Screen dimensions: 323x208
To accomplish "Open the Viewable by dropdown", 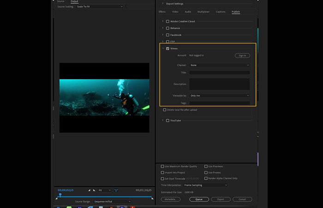I will [x=220, y=96].
